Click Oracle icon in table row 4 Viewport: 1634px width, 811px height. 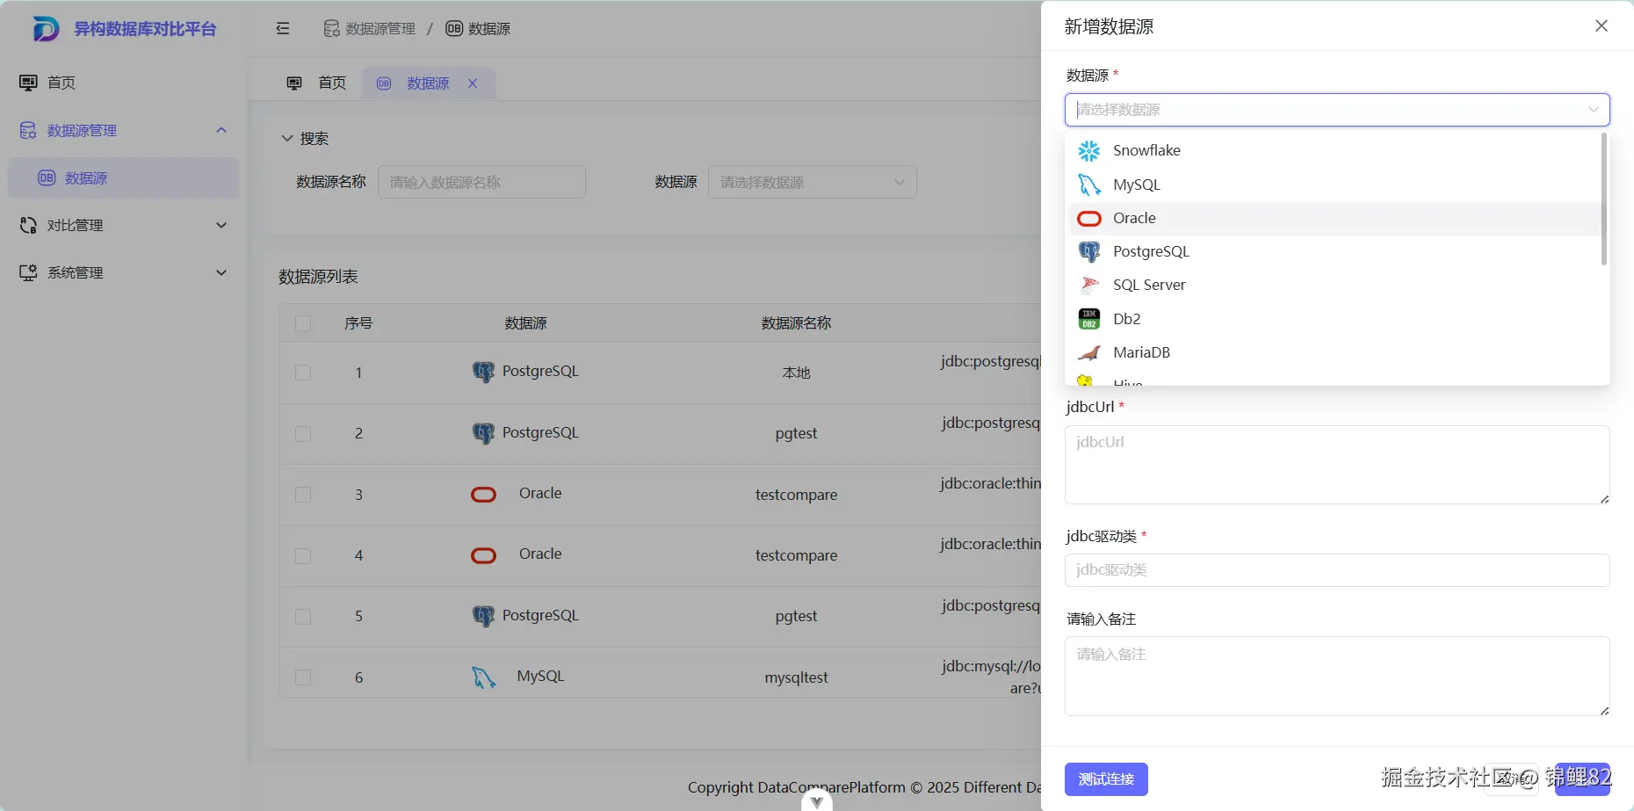tap(483, 555)
